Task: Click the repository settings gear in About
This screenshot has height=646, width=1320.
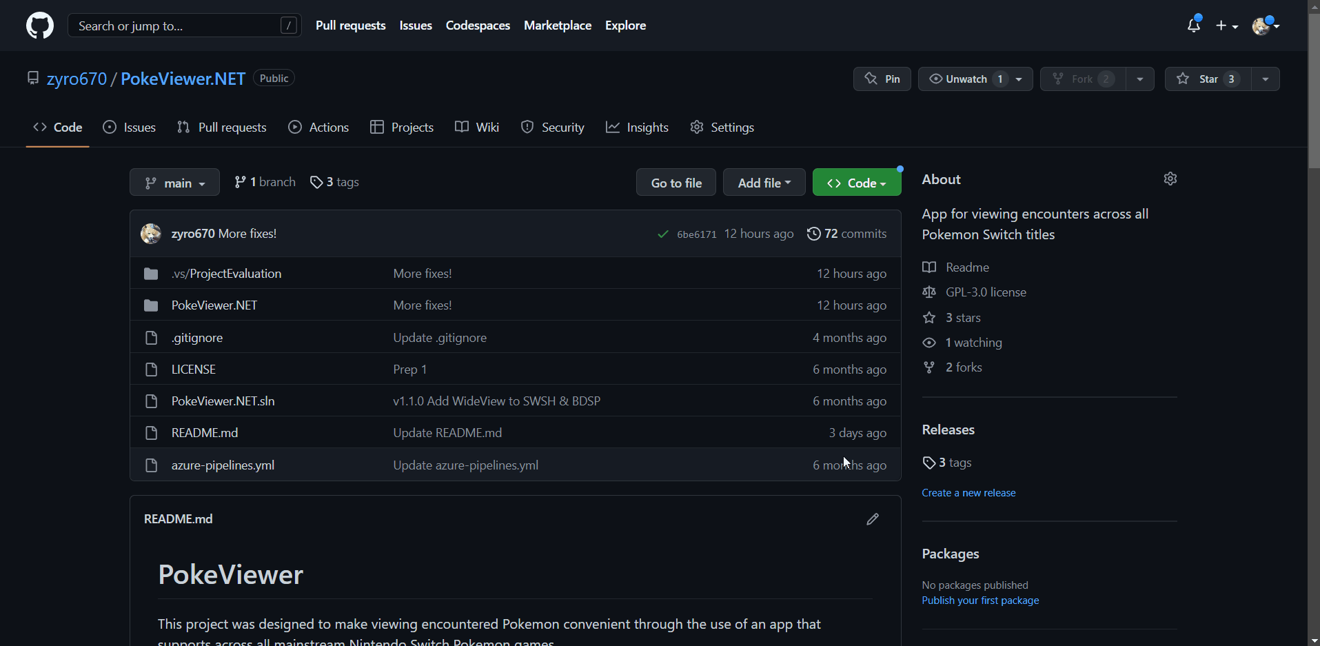Action: [1170, 179]
